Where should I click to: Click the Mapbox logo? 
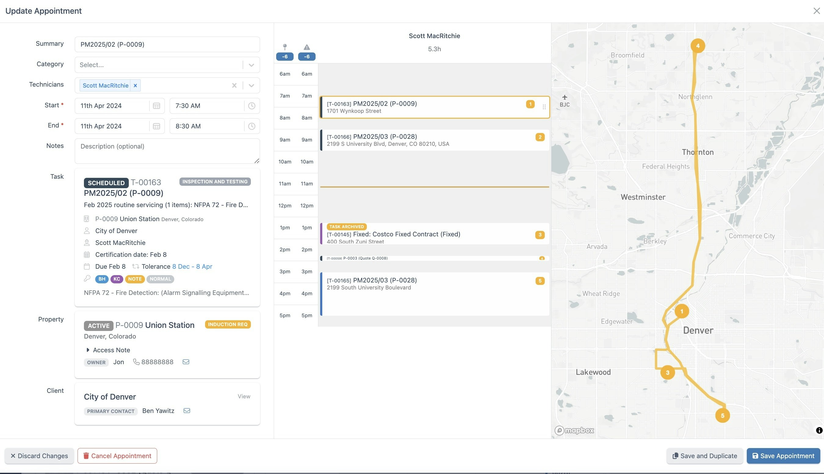(575, 430)
